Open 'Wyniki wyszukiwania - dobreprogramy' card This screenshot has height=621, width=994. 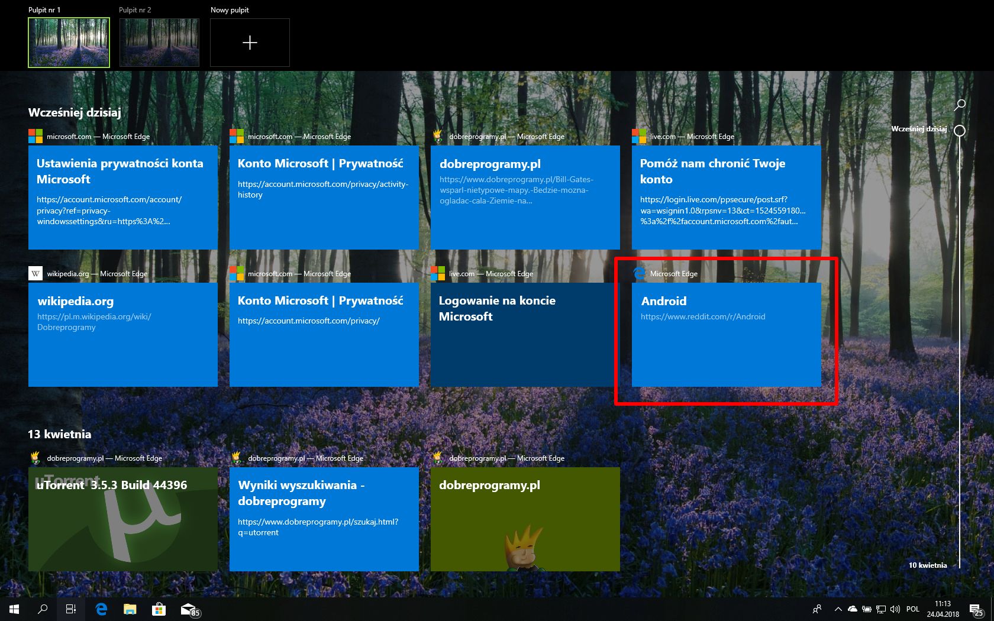click(x=324, y=519)
